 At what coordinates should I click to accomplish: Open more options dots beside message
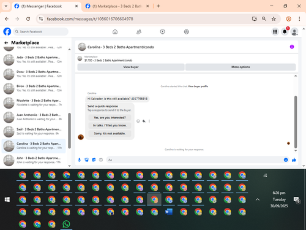point(149,121)
